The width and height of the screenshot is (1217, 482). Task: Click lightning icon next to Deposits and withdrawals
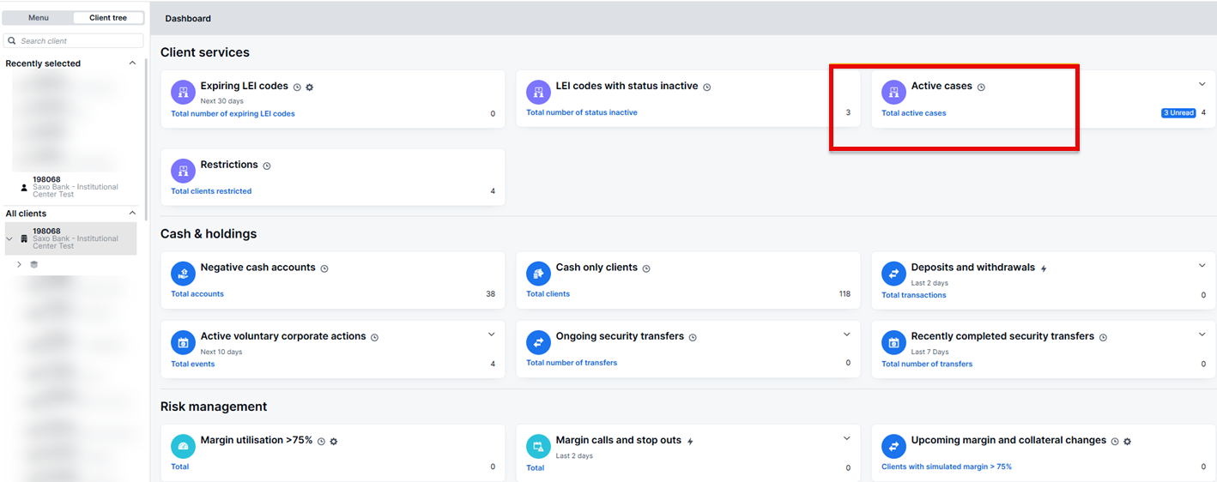click(x=1044, y=268)
